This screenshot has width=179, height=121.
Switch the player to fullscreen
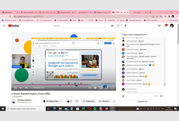coord(112,88)
